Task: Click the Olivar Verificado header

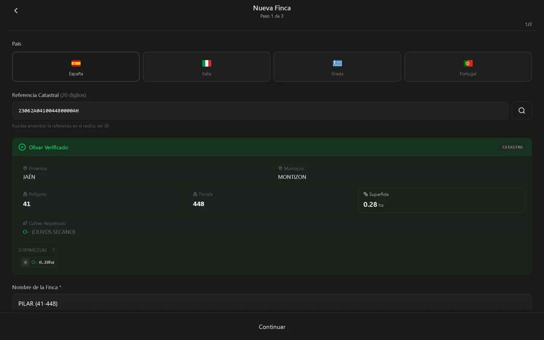Action: coord(48,147)
